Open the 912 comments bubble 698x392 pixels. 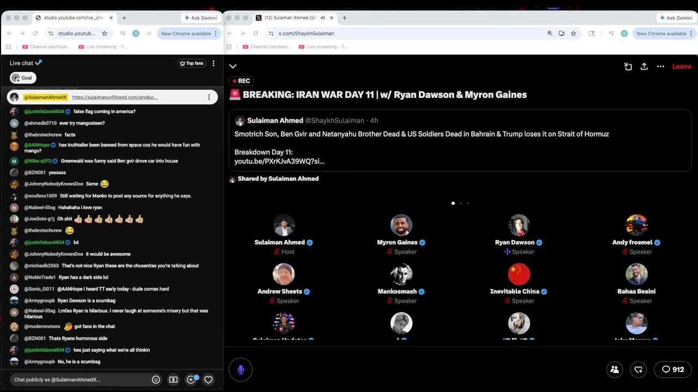coord(672,369)
